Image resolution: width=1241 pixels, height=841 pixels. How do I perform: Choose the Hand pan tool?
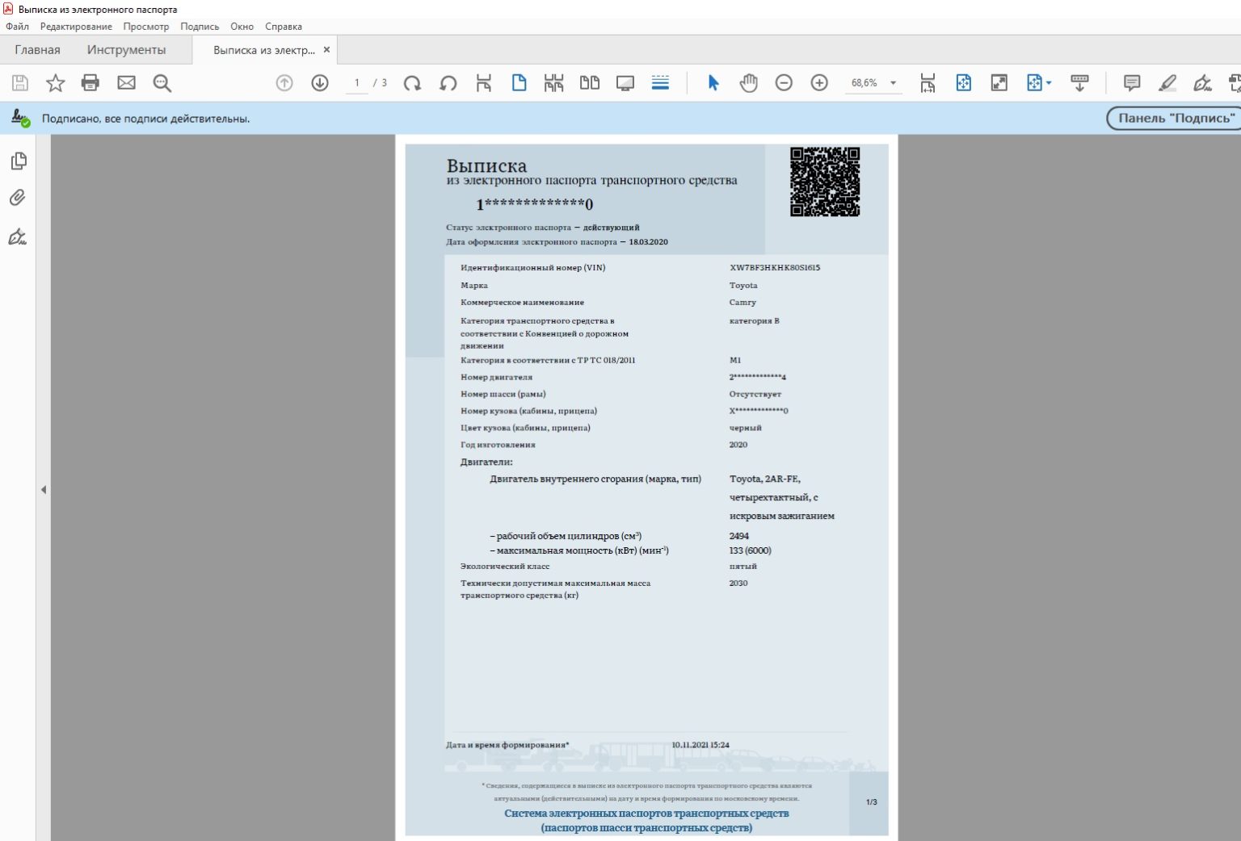click(749, 82)
